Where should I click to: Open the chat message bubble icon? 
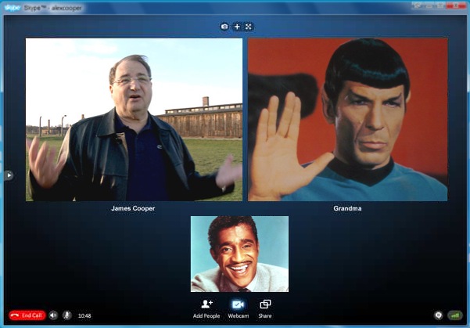[438, 315]
